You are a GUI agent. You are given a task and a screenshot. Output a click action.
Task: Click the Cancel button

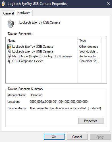[x=77, y=137]
